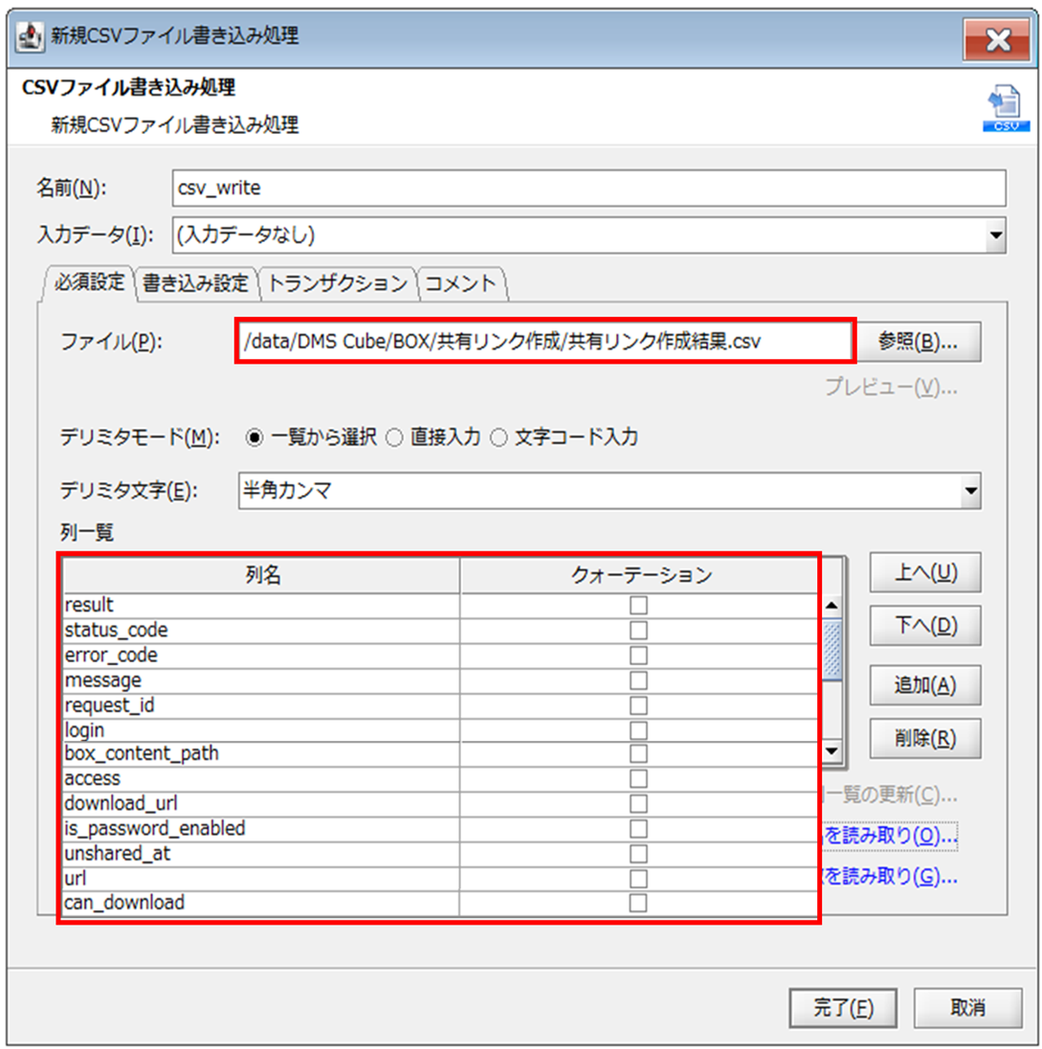Select the 文字コード入力 radio button

click(499, 437)
